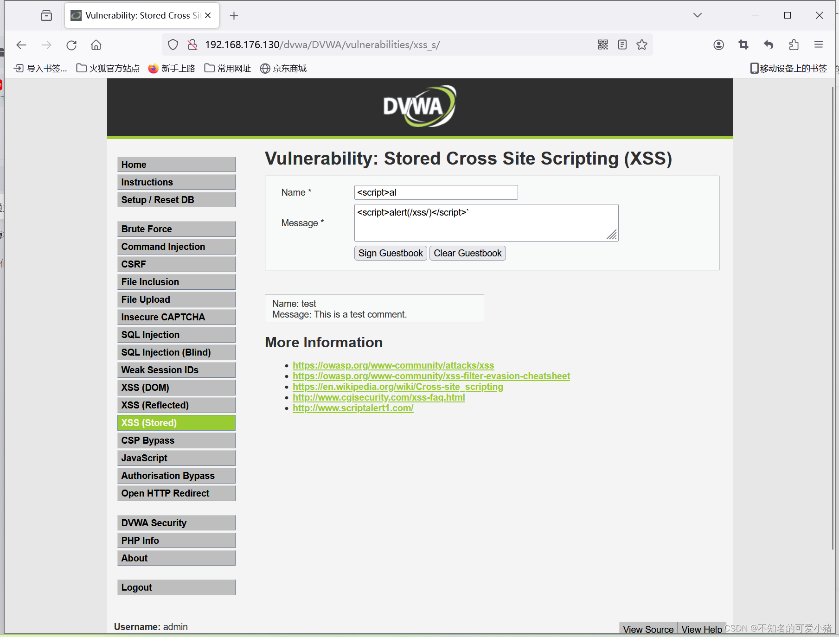Viewport: 839px width, 637px height.
Task: Select File Upload in the sidebar
Action: click(176, 299)
